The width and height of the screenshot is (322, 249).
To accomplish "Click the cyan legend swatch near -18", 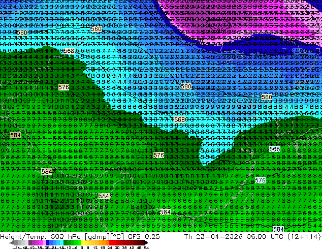I will click(x=61, y=243).
